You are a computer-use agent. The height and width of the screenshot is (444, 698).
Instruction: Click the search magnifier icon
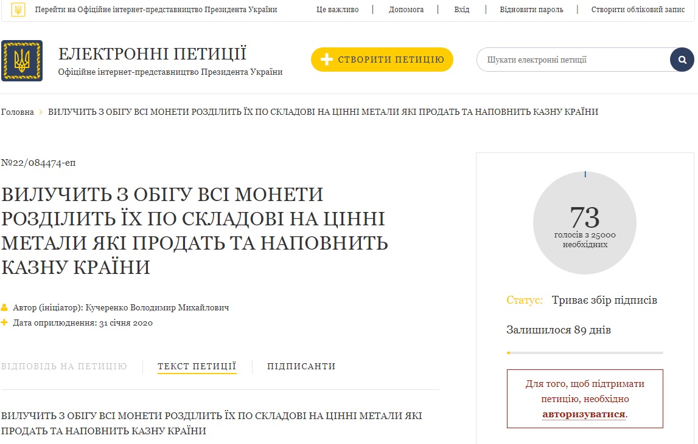pos(683,60)
